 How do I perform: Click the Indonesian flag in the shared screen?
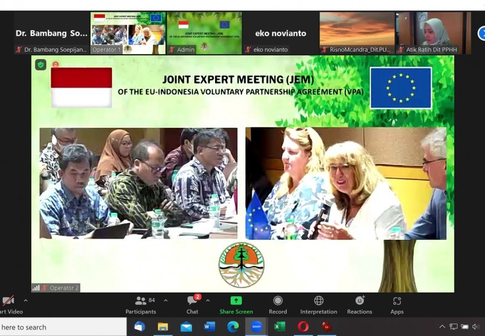pos(81,87)
